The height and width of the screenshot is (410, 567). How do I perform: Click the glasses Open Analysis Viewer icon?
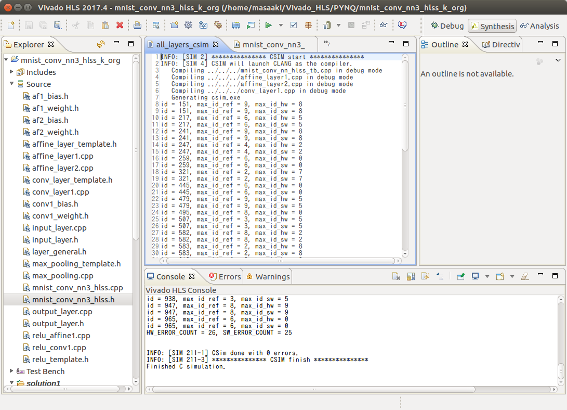click(x=384, y=25)
